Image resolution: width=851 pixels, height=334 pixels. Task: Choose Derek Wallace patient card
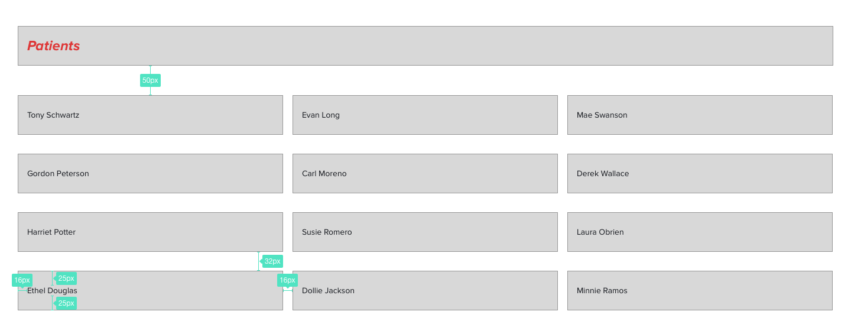pyautogui.click(x=700, y=173)
